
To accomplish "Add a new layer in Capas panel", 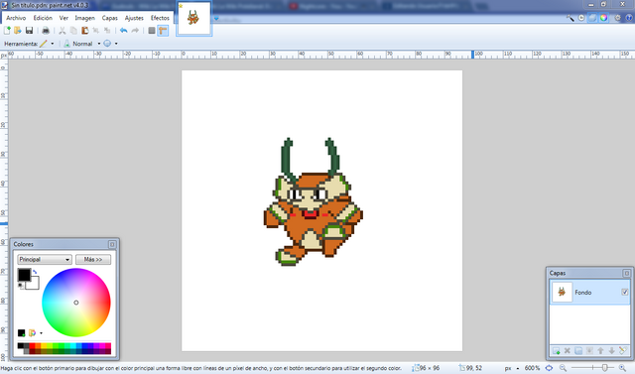I will (x=557, y=351).
